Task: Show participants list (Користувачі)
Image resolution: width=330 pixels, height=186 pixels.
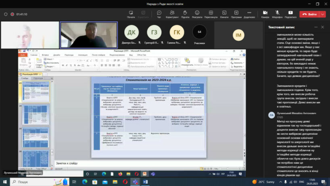Action: point(172,14)
